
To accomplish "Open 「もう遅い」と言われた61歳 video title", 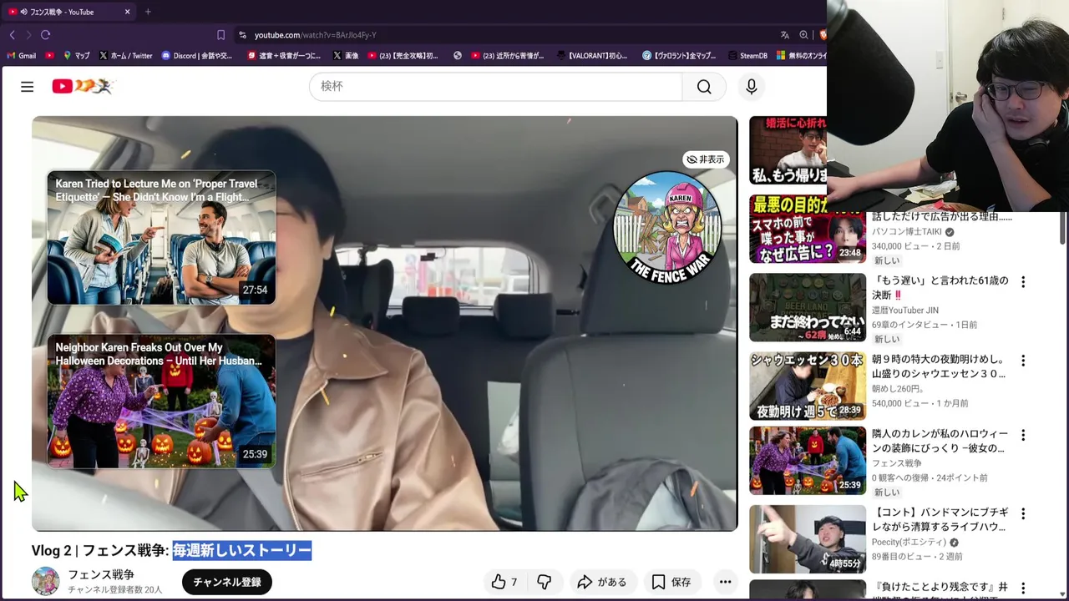I will (x=940, y=287).
